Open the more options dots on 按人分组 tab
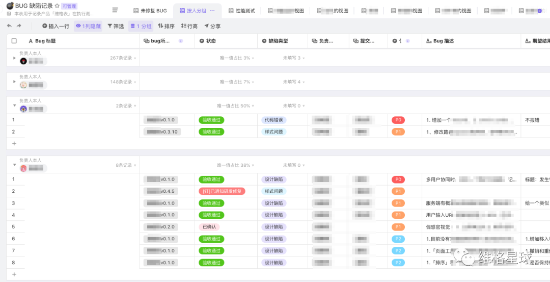Image resolution: width=550 pixels, height=282 pixels. coord(212,11)
